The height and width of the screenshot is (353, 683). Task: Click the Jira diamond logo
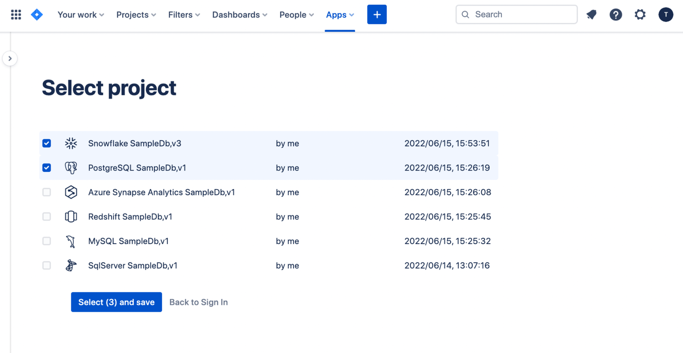point(37,15)
